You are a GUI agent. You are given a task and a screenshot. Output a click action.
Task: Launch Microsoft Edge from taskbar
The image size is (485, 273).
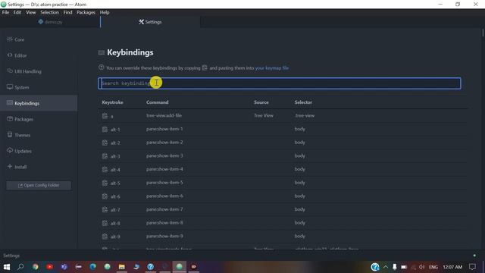(x=92, y=267)
